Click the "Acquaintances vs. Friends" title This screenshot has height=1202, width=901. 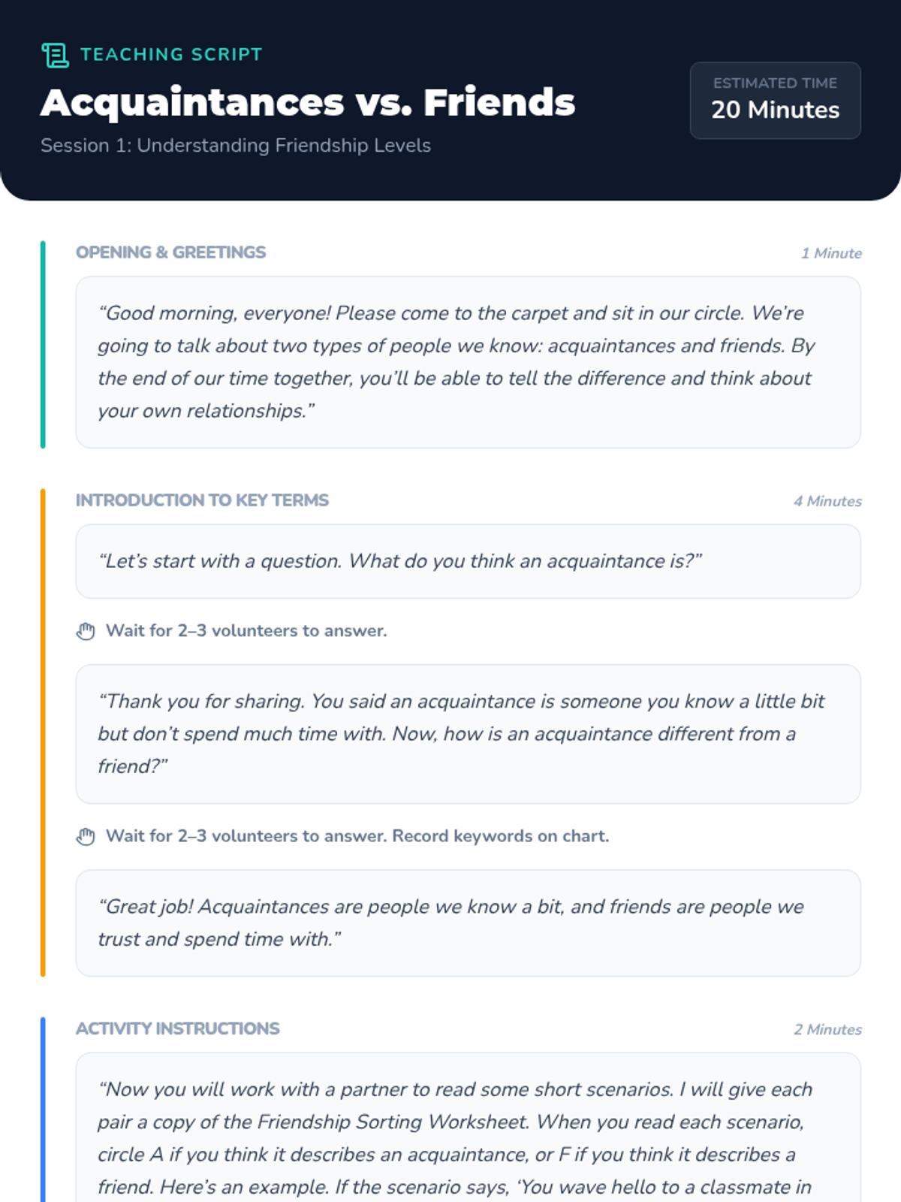[x=308, y=102]
